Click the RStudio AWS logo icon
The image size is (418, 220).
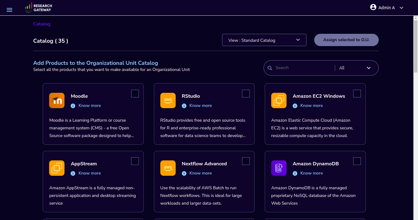[x=168, y=100]
